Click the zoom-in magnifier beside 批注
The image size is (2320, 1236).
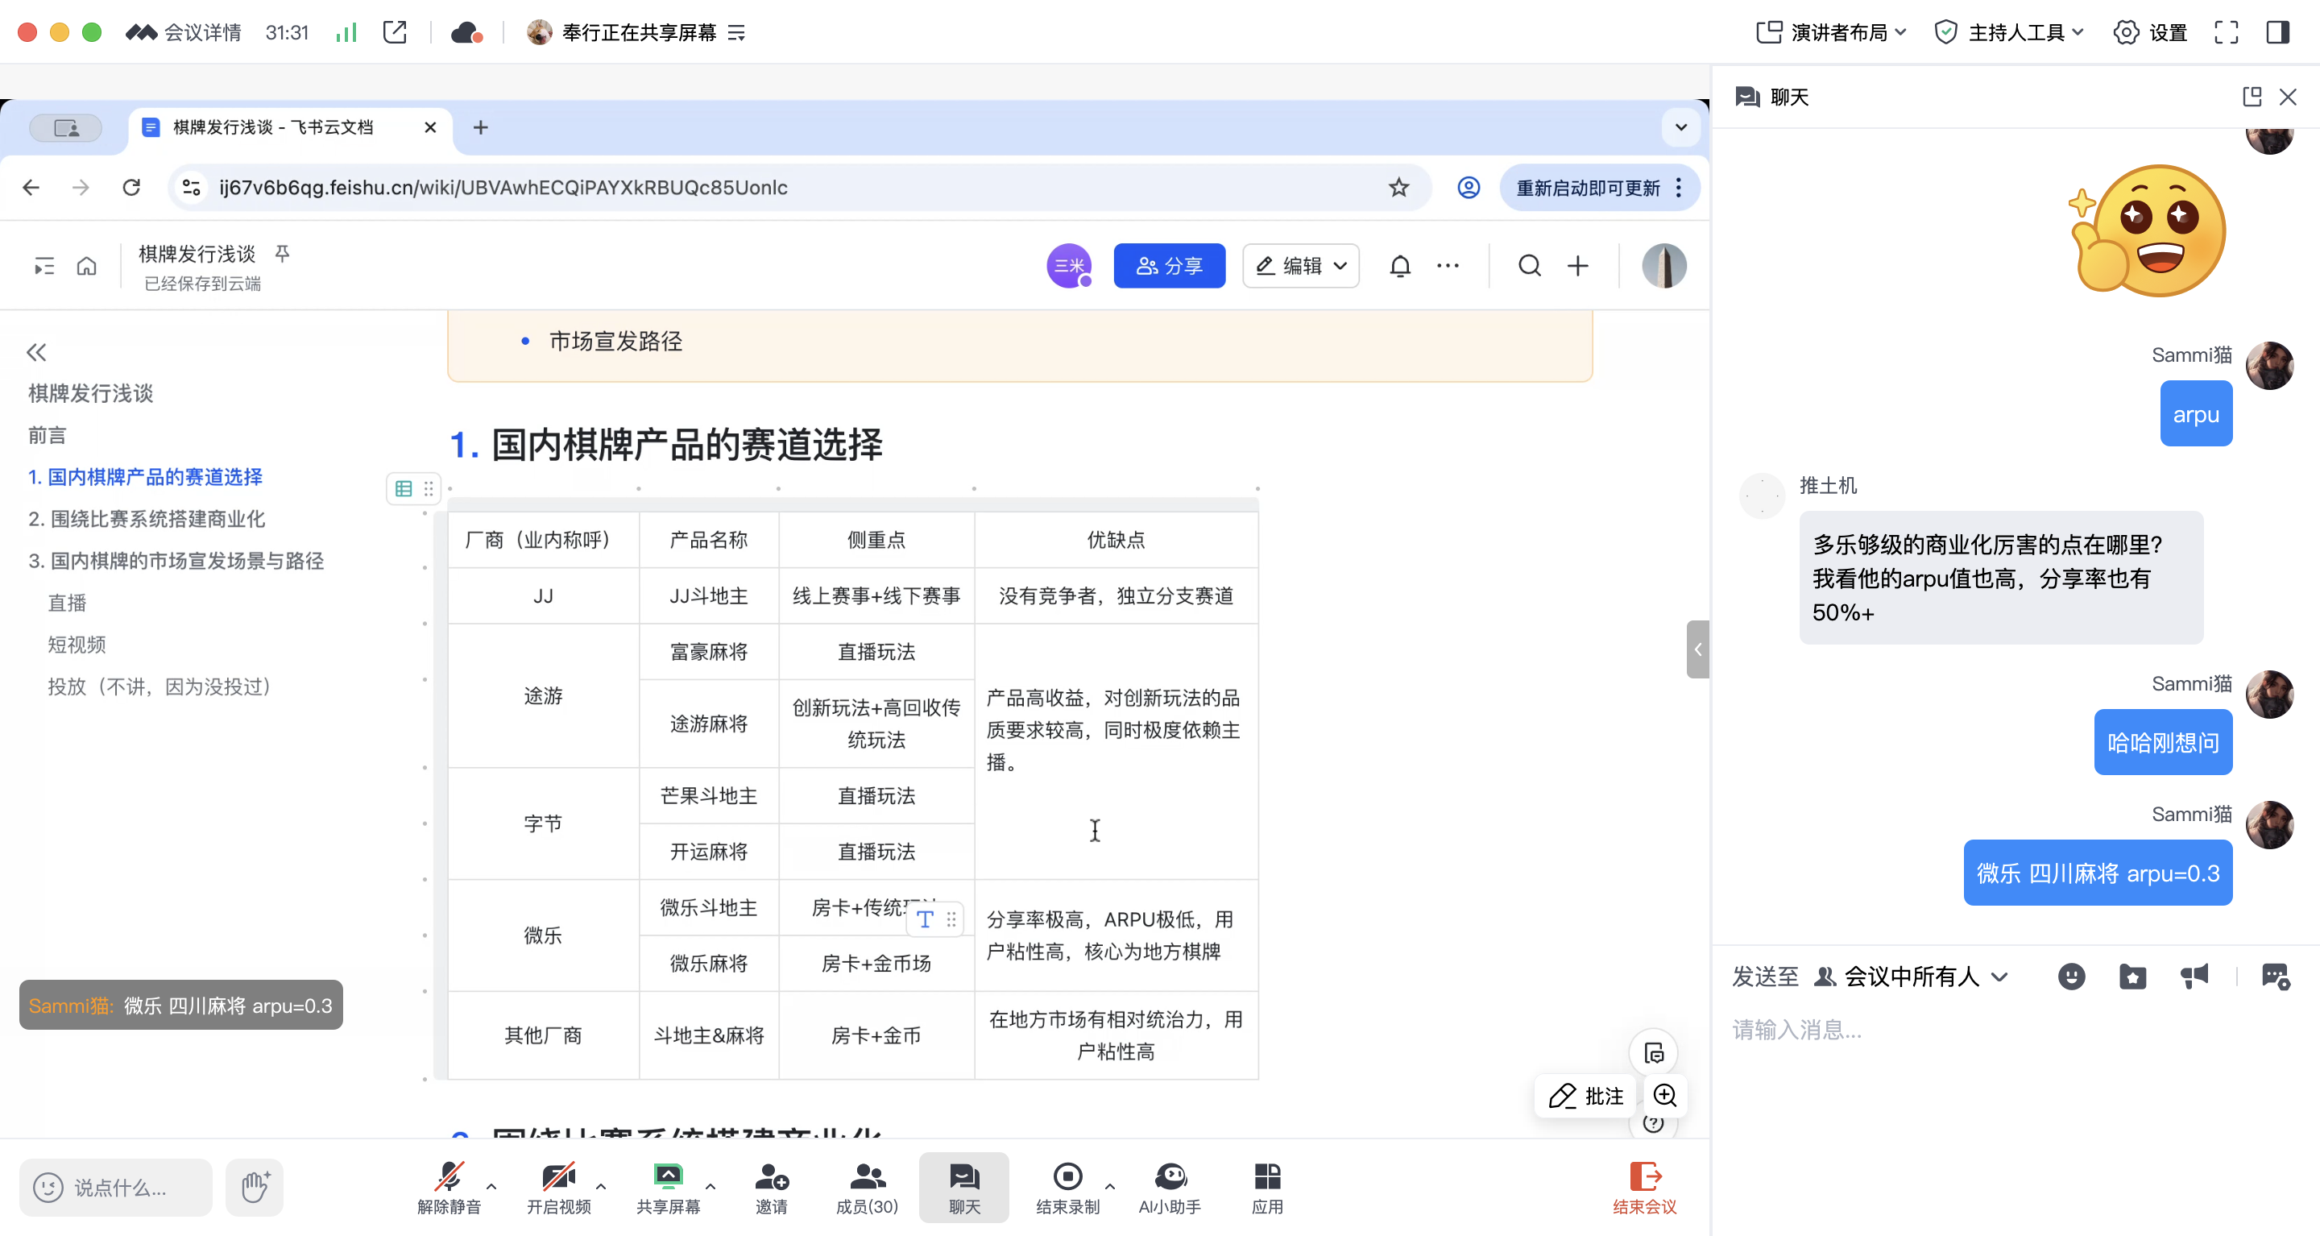click(1664, 1096)
